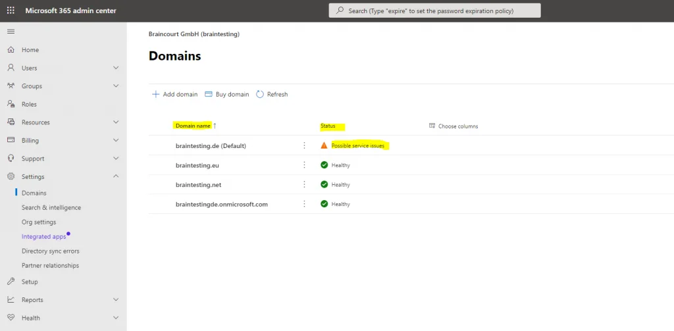Viewport: 674px width, 331px height.
Task: Expand the Resources chevron
Action: pos(116,122)
